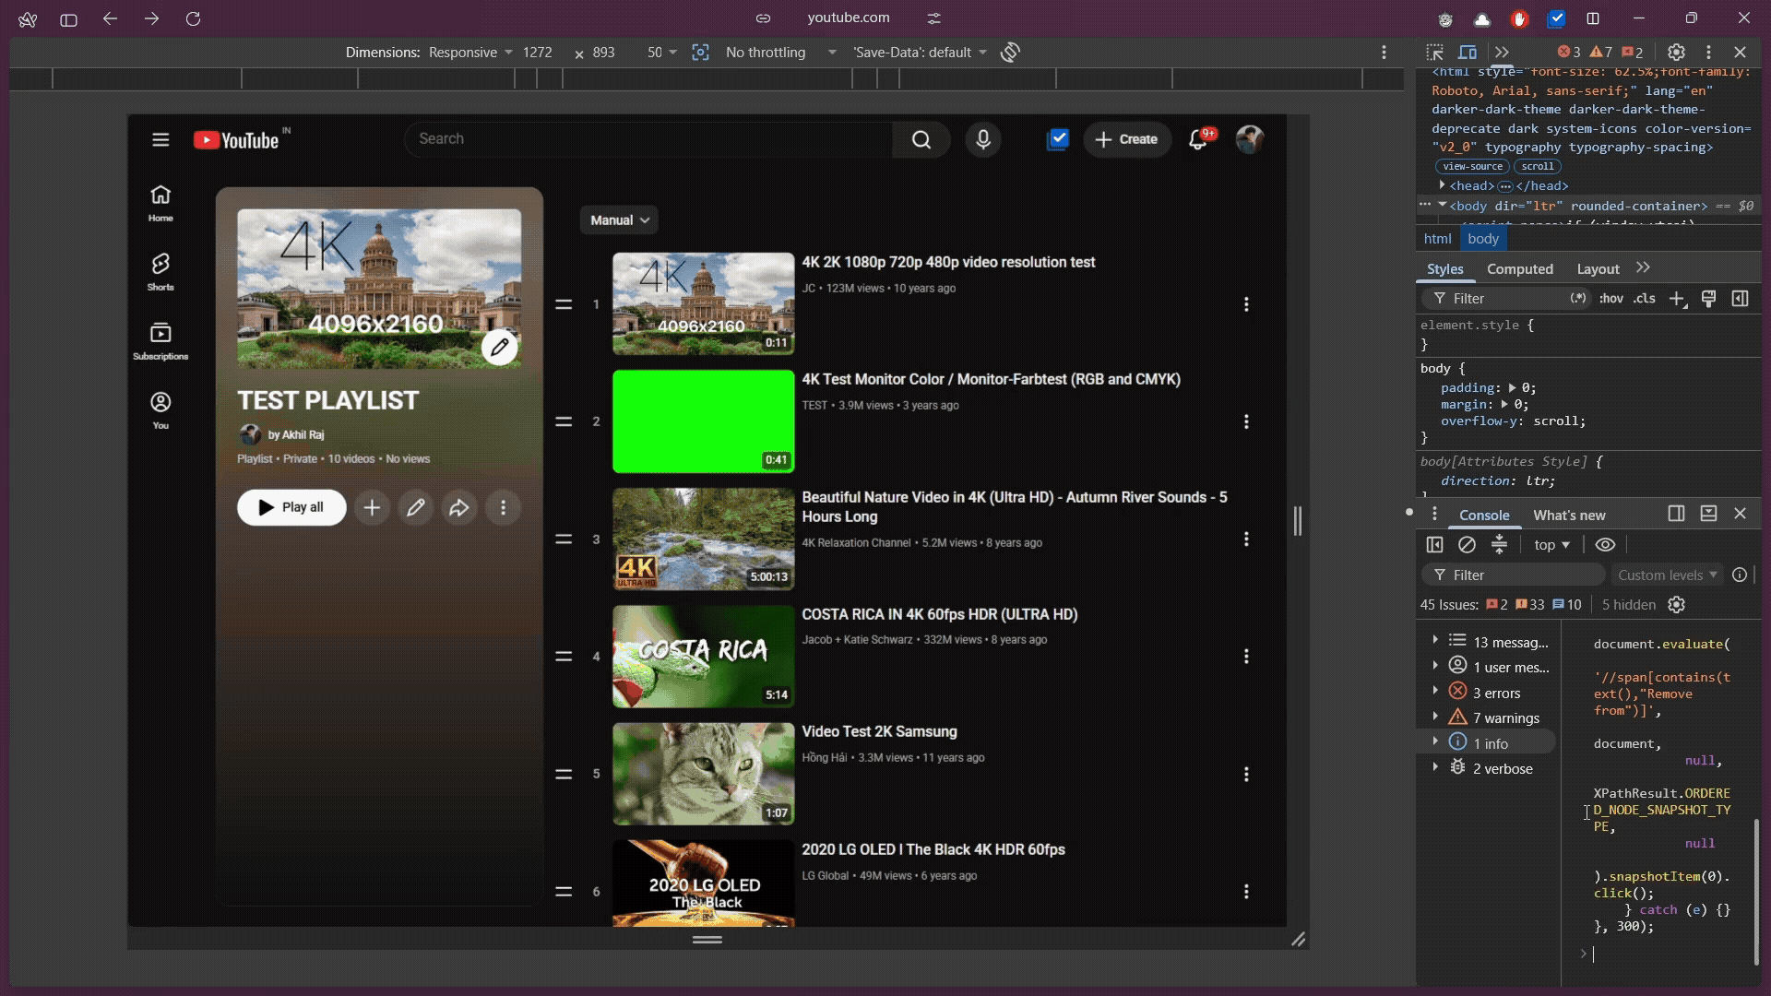Toggle regex mode in styles filter
The height and width of the screenshot is (996, 1771).
tap(1578, 299)
